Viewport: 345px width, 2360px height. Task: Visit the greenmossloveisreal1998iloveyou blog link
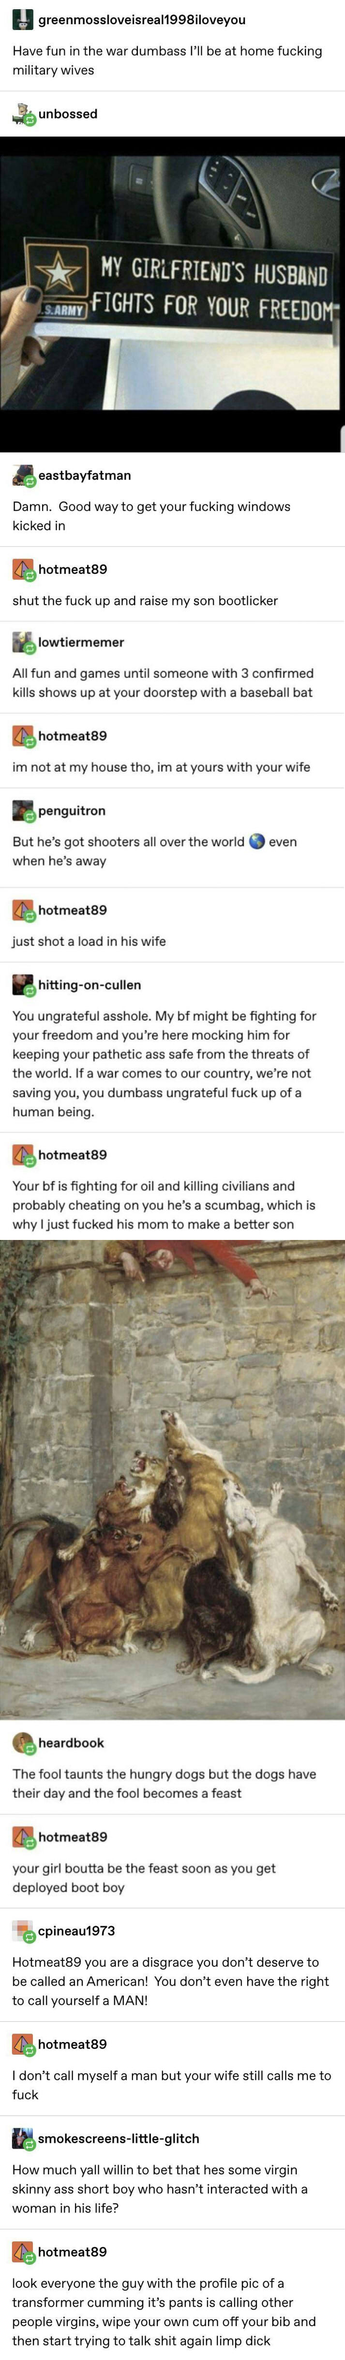(142, 19)
